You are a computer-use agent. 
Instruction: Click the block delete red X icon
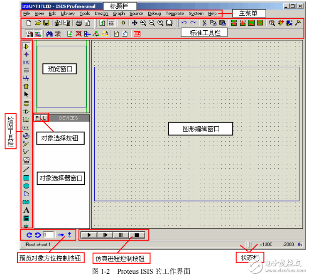(260, 23)
